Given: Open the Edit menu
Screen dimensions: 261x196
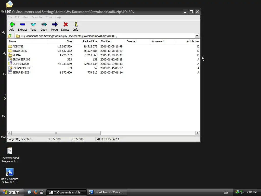Looking at the screenshot, I should tap(17, 17).
